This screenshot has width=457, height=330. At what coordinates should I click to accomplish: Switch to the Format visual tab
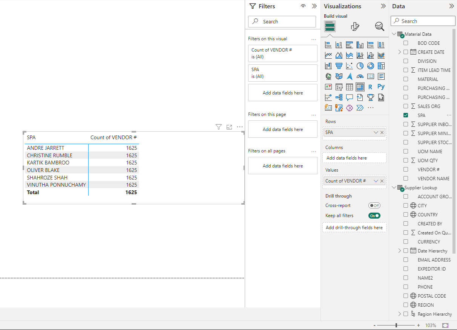(355, 26)
